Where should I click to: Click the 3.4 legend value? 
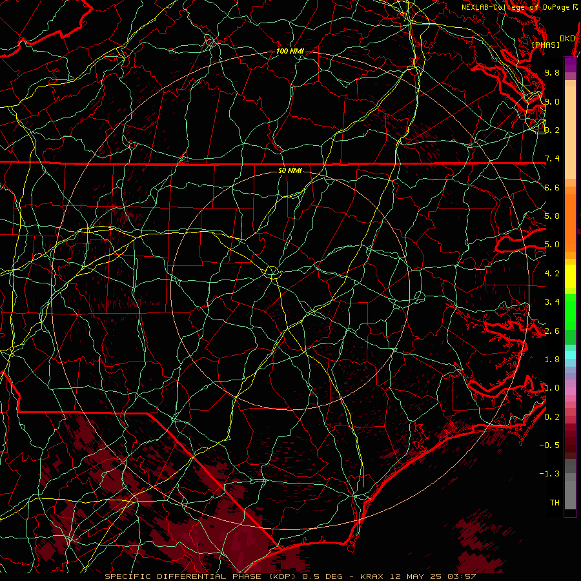pos(552,302)
